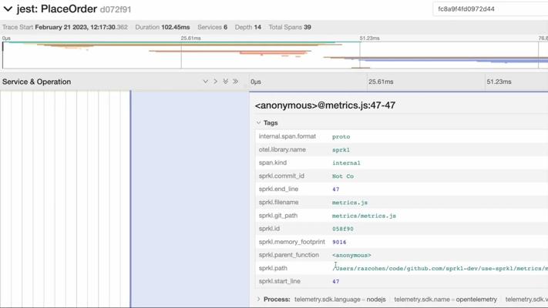
Task: Collapse one level with the right chevron
Action: [215, 82]
